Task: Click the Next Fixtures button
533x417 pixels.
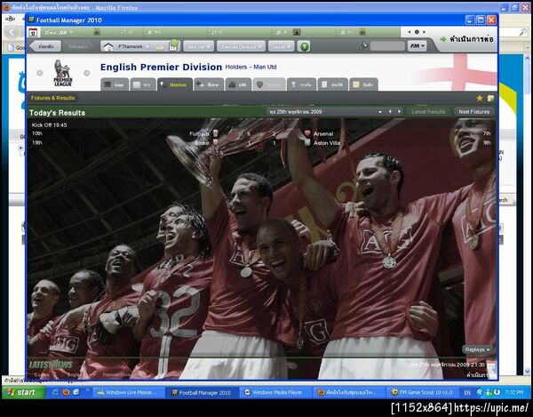Action: tap(473, 111)
